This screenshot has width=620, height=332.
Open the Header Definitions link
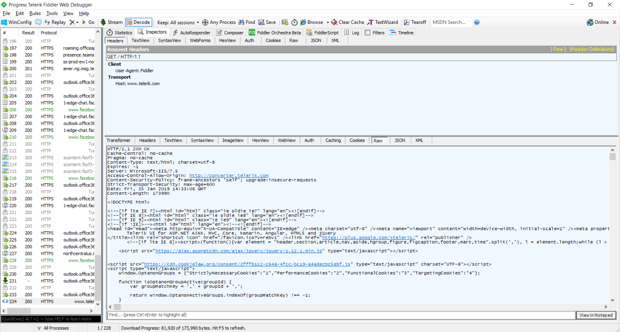pos(592,49)
